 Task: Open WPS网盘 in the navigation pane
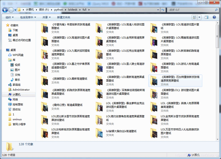click(x=18, y=55)
